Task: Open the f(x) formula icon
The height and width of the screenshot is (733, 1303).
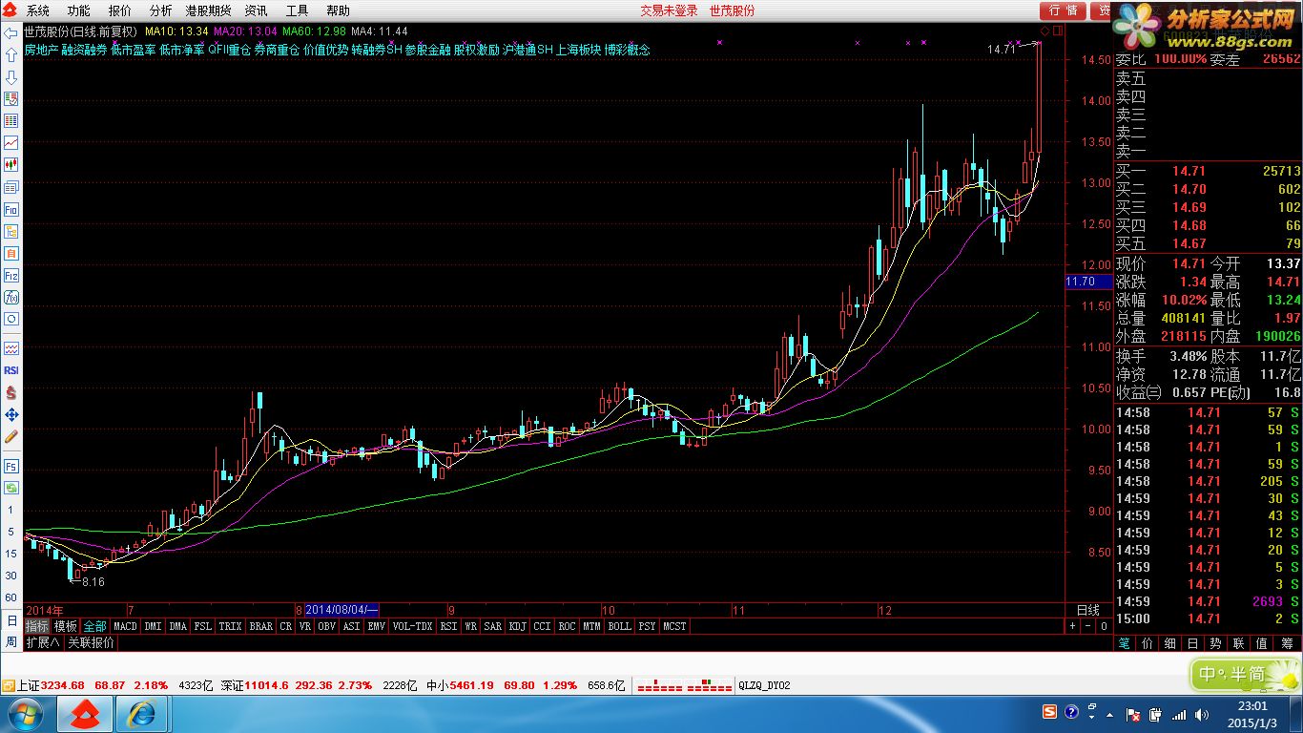Action: pyautogui.click(x=11, y=297)
